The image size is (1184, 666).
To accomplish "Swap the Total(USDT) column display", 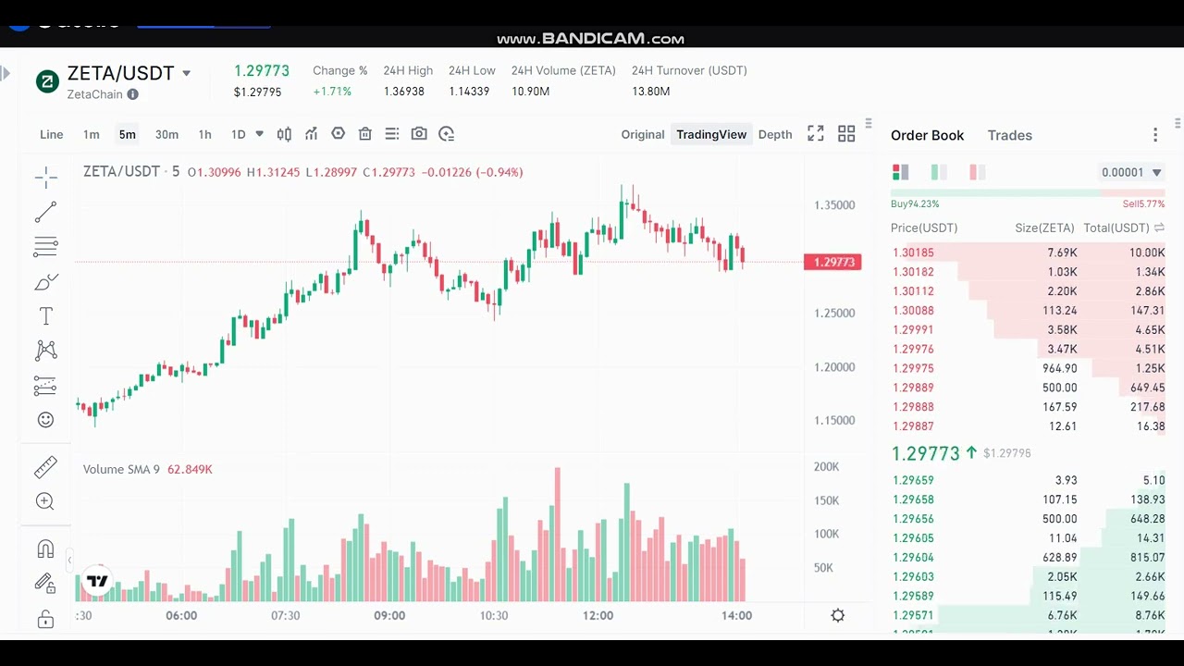I will coord(1159,228).
